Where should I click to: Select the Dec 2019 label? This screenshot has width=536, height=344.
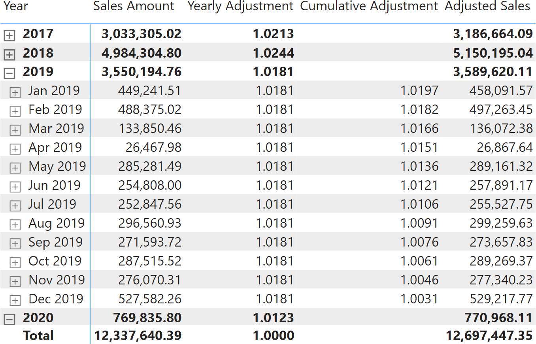[56, 299]
